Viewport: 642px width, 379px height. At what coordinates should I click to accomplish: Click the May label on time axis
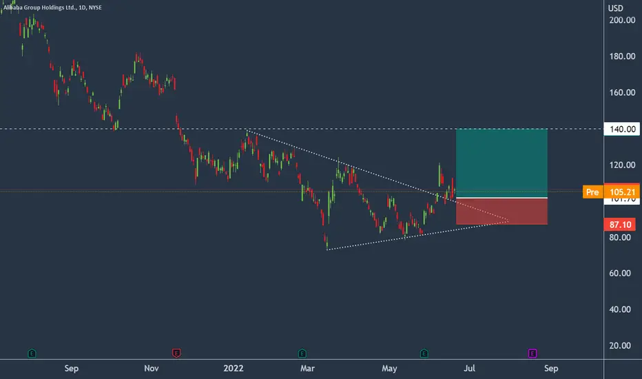389,369
